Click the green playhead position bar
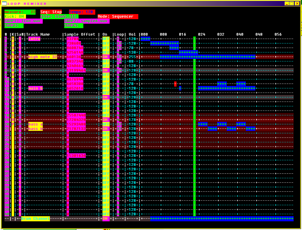 click(x=194, y=135)
